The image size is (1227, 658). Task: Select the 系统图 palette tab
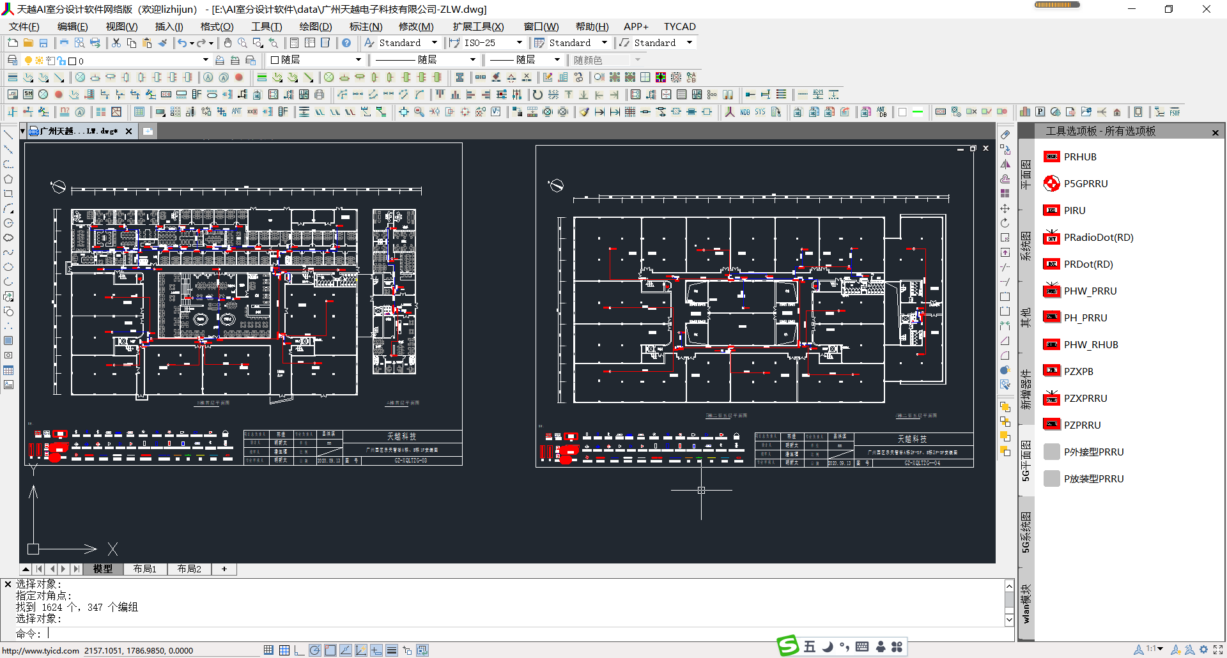1026,246
